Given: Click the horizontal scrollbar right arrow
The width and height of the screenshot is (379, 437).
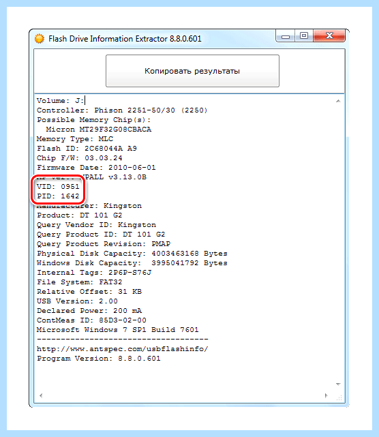Looking at the screenshot, I should [x=327, y=395].
